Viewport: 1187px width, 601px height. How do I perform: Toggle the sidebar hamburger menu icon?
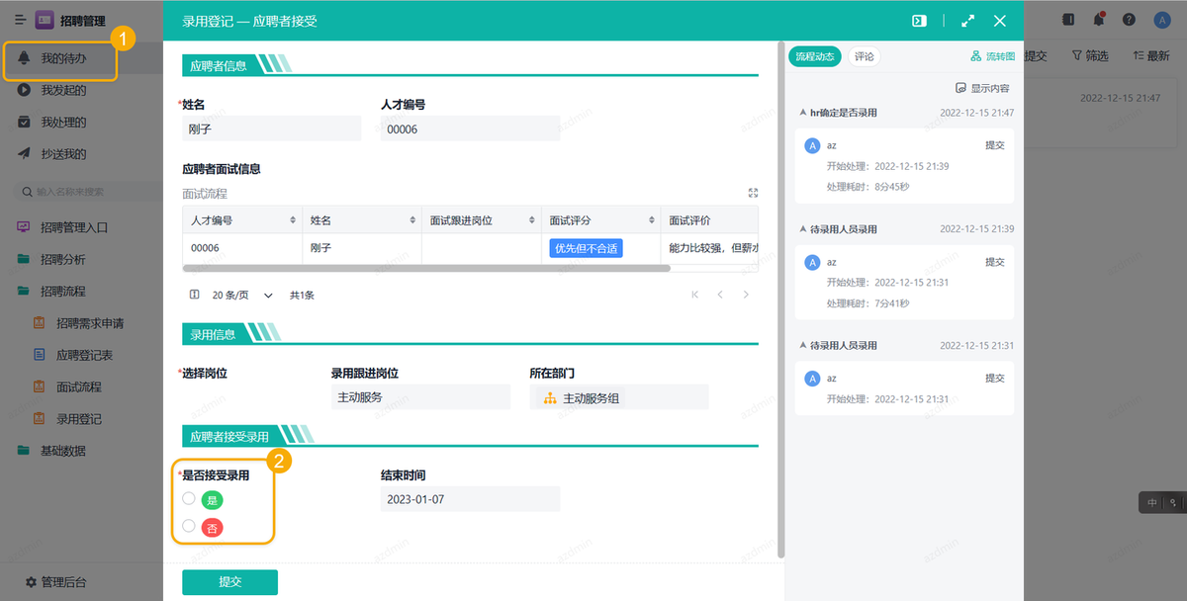pos(20,20)
